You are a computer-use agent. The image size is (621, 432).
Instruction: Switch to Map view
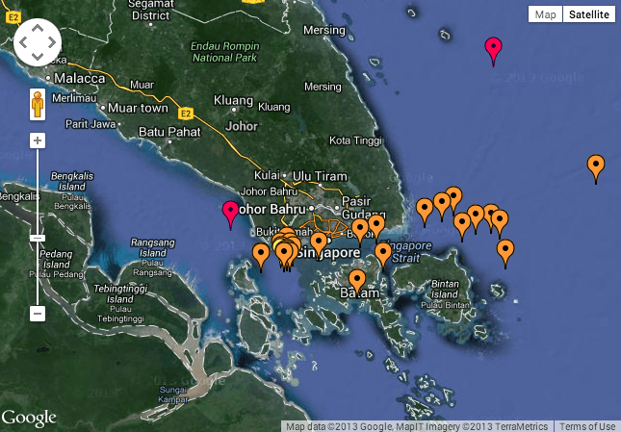[546, 14]
